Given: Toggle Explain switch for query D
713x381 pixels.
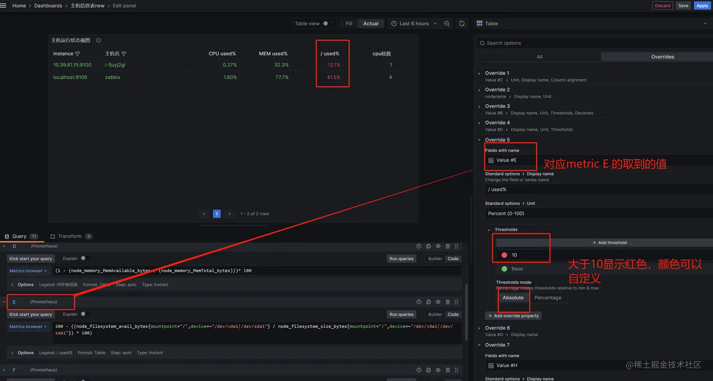Looking at the screenshot, I should tap(85, 258).
